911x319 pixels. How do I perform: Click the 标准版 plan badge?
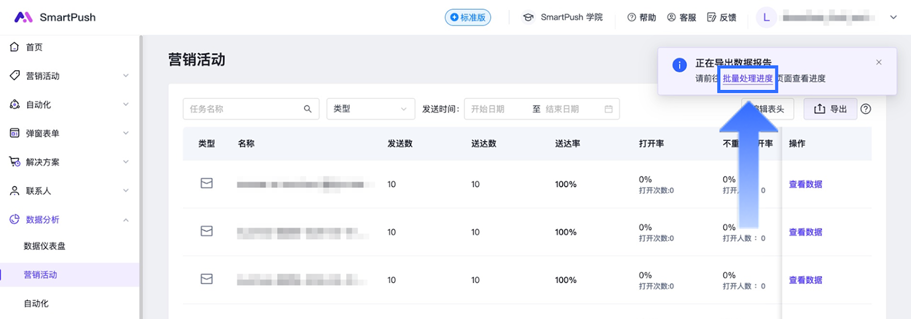point(467,17)
